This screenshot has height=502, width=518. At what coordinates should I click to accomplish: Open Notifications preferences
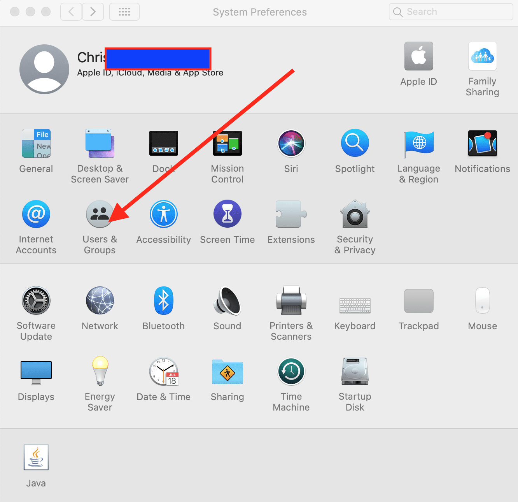coord(482,144)
